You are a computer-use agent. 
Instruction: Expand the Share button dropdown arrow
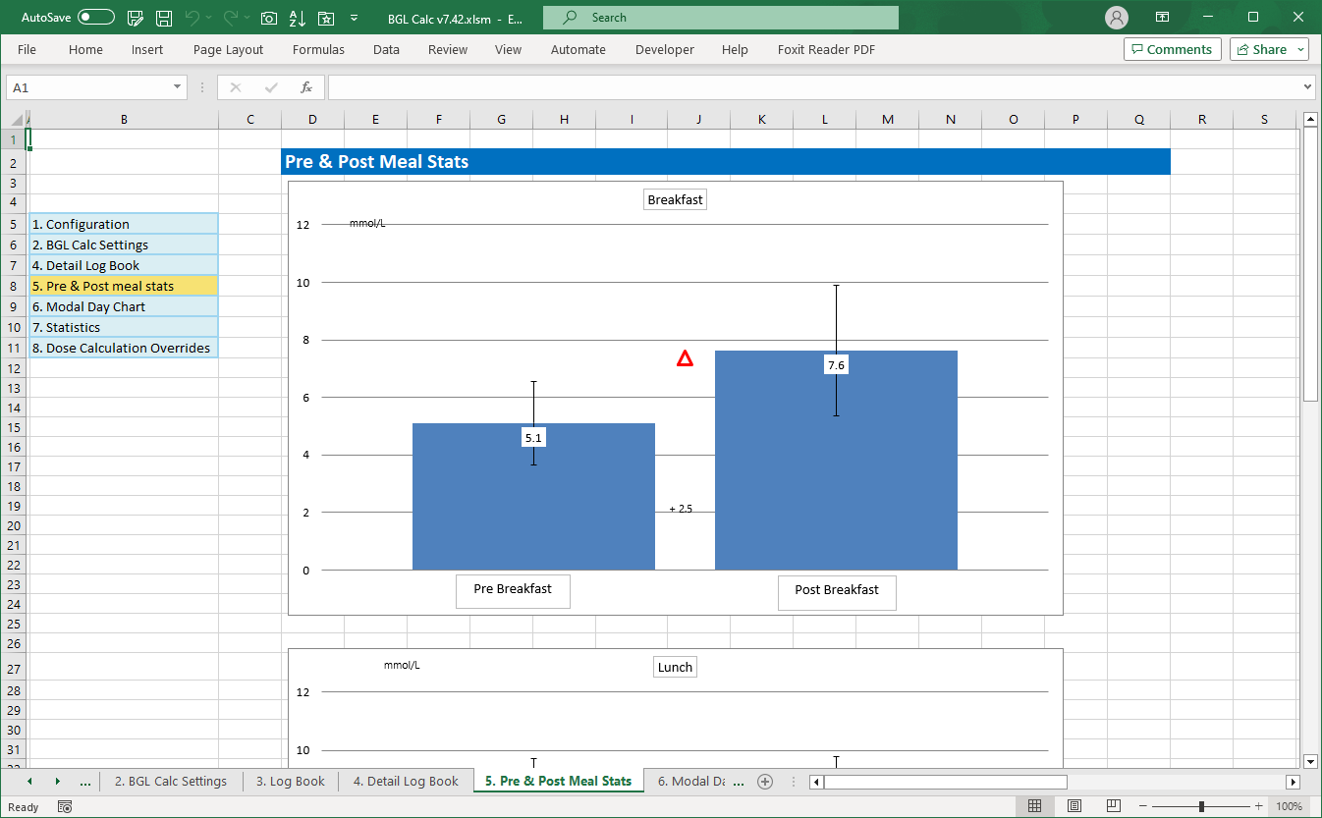click(1301, 49)
